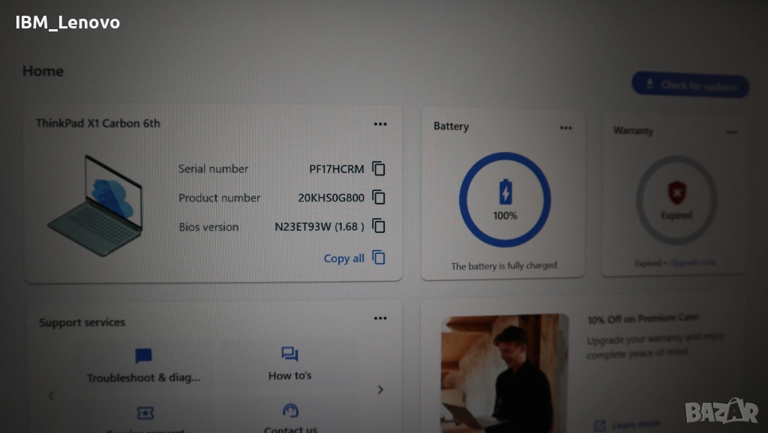Click the Check for updates button

(690, 85)
